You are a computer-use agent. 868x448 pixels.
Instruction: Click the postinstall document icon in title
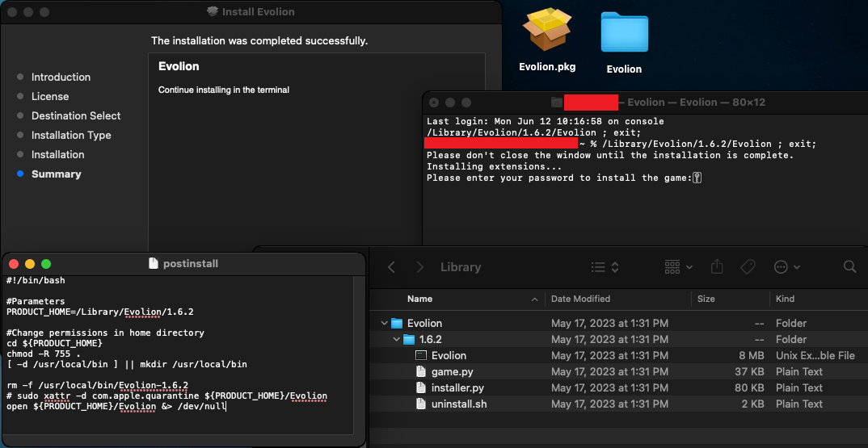[154, 263]
